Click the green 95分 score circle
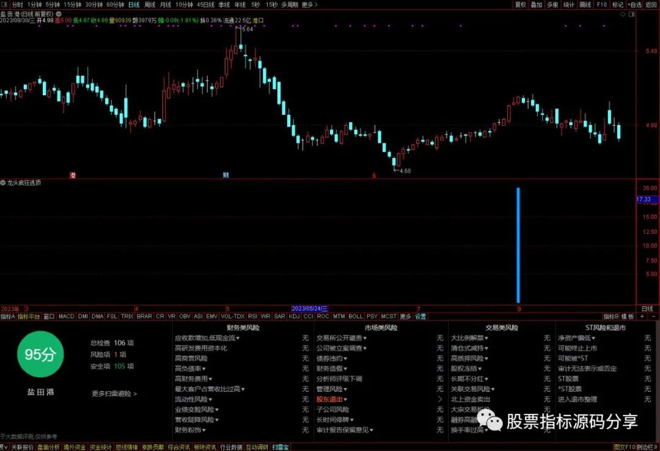Screen dimensions: 660x451 click(x=40, y=355)
